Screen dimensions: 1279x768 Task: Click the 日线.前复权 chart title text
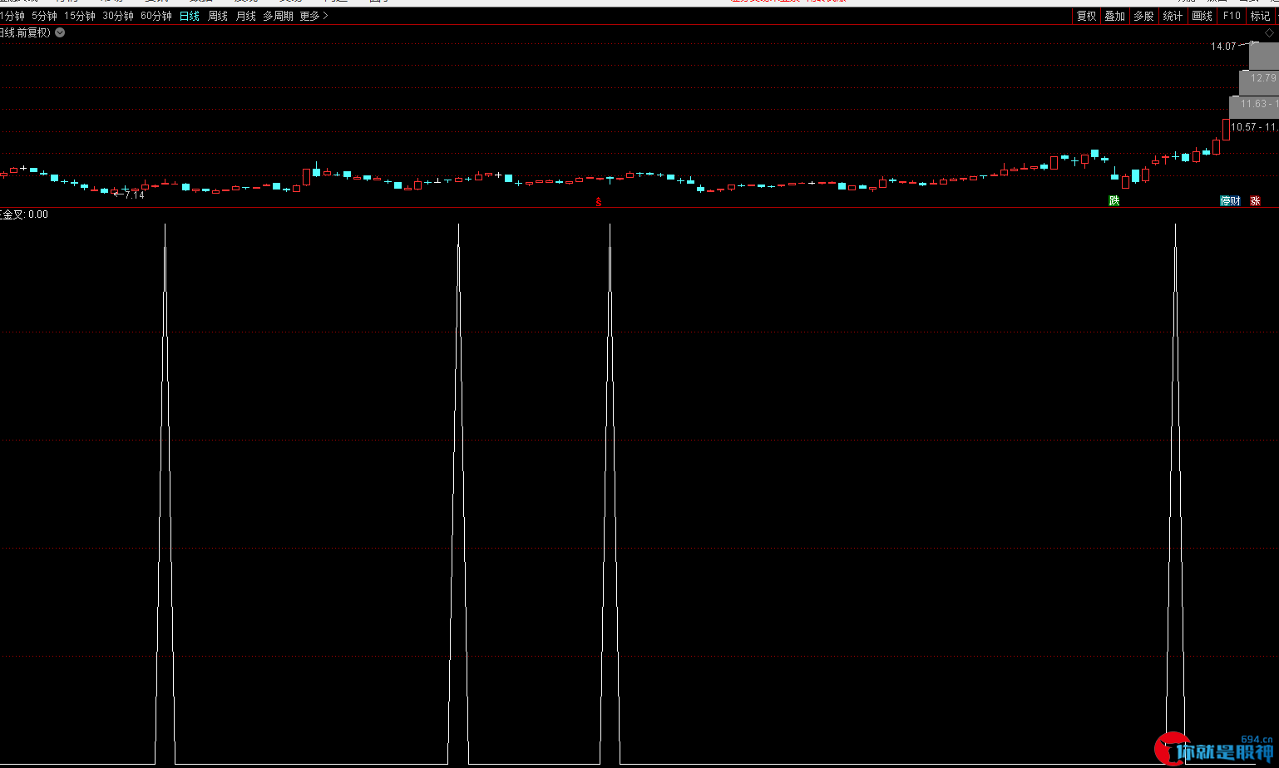tap(25, 32)
